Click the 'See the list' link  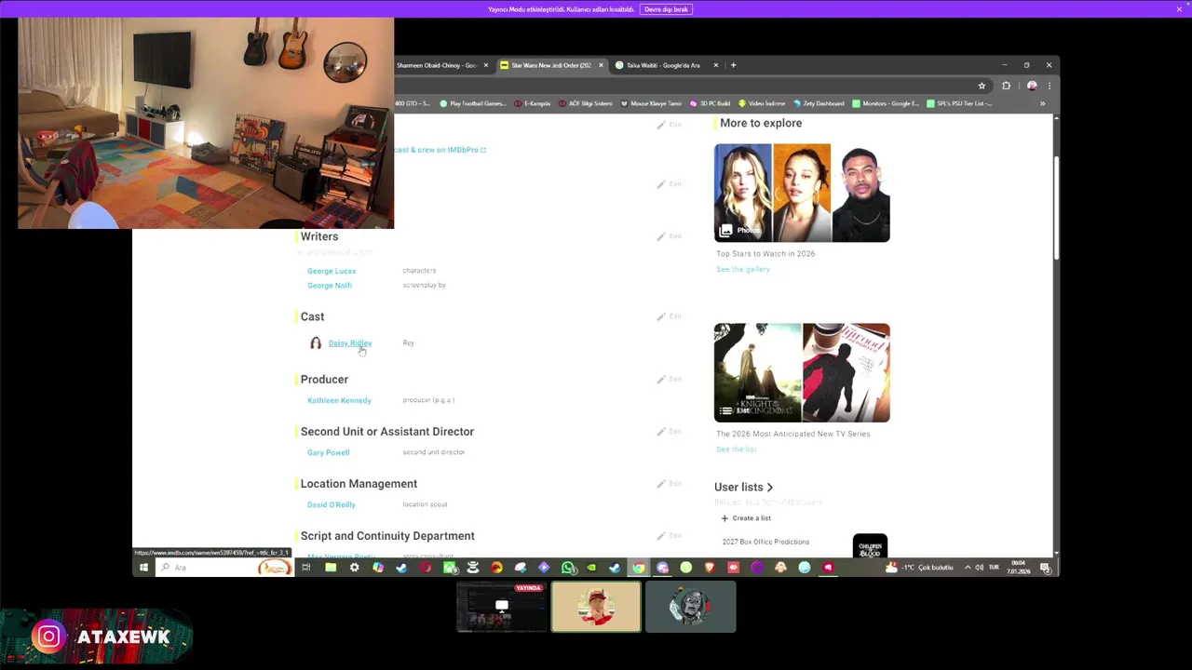pyautogui.click(x=736, y=449)
